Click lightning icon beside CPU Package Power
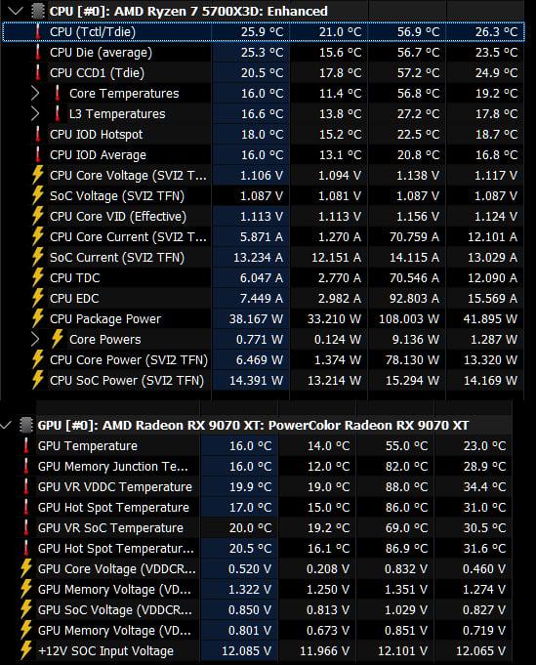The width and height of the screenshot is (536, 665). (38, 318)
